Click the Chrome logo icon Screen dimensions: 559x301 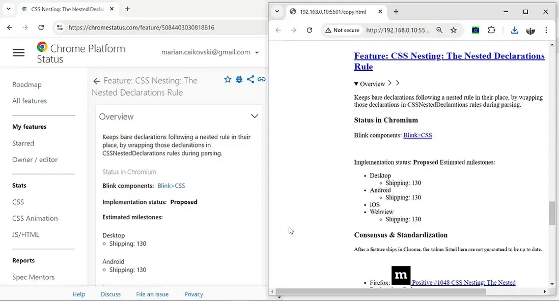coord(42,47)
